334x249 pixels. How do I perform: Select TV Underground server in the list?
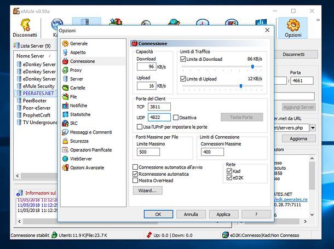(x=40, y=123)
